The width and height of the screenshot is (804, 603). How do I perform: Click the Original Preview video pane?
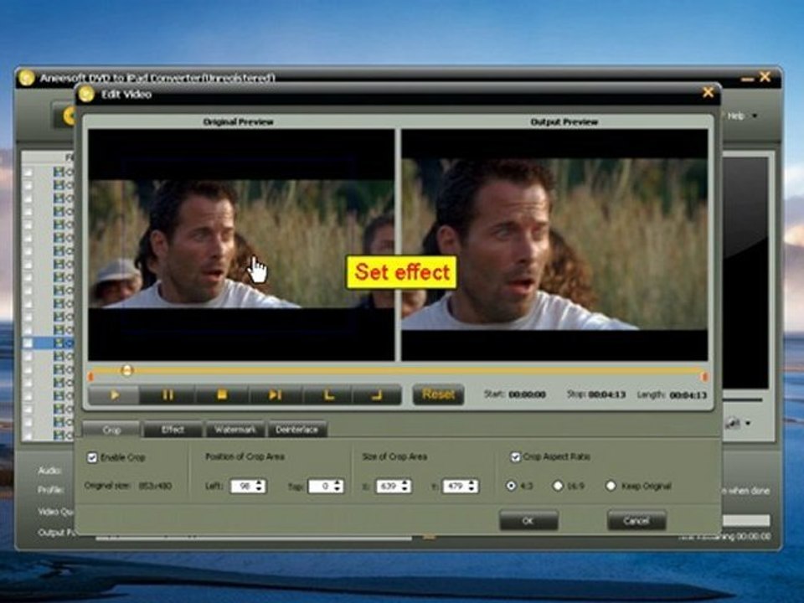[x=241, y=245]
